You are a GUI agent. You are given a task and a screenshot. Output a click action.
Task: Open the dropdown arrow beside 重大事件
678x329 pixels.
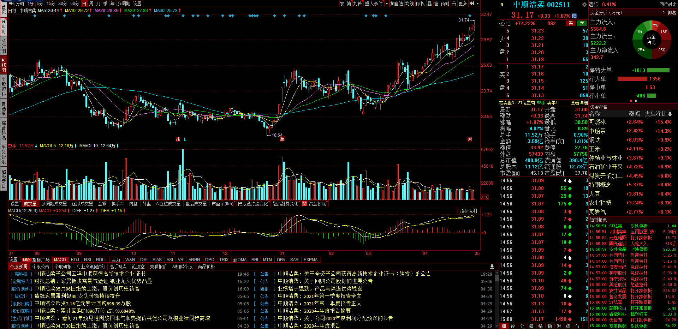click(387, 4)
